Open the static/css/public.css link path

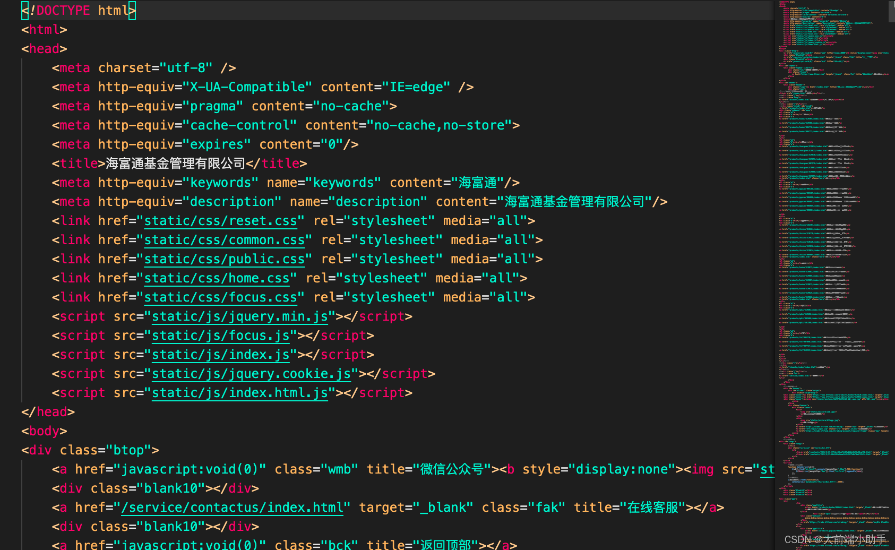click(225, 259)
